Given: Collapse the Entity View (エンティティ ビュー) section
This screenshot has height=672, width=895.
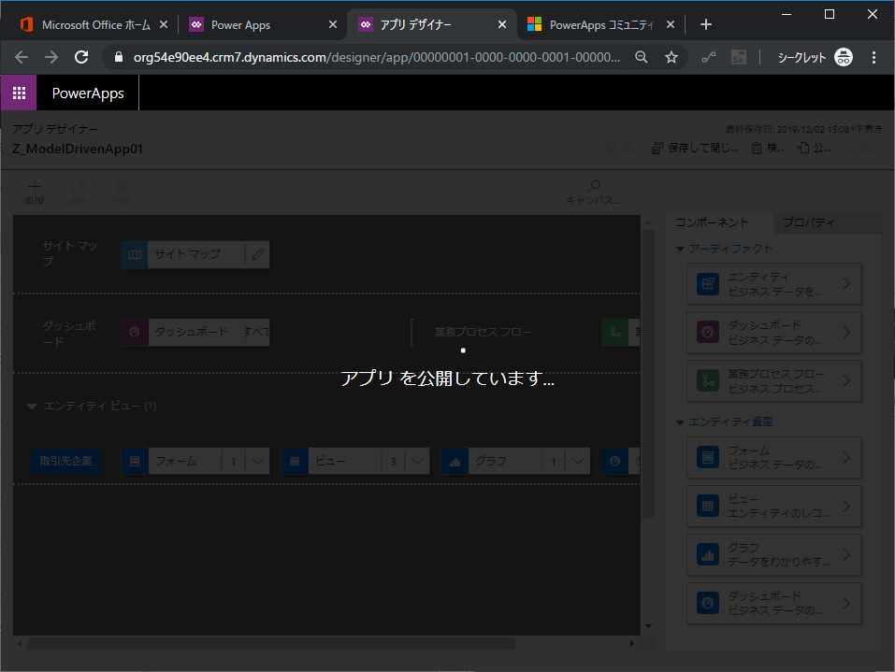Looking at the screenshot, I should pyautogui.click(x=32, y=407).
